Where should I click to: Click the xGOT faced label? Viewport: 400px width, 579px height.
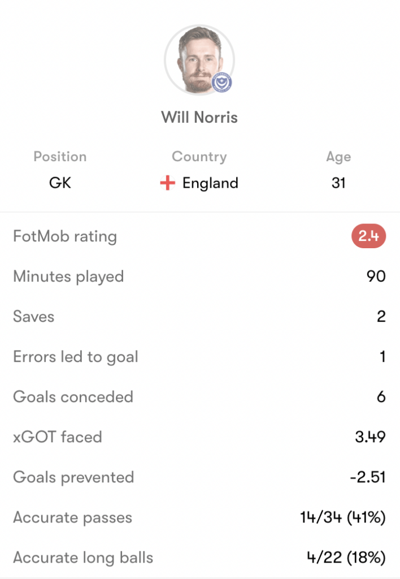[58, 437]
